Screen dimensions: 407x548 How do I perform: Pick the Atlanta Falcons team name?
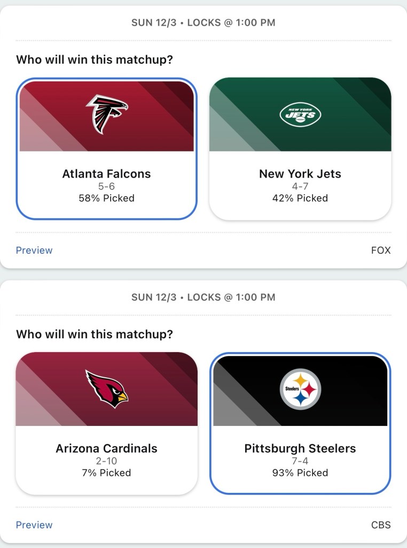pos(107,174)
